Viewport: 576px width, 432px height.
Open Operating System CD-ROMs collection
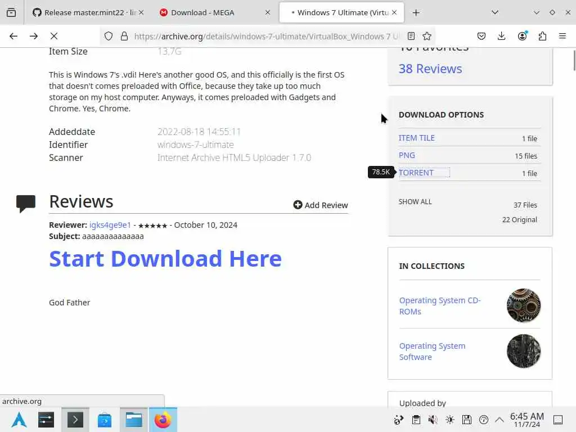(x=440, y=305)
